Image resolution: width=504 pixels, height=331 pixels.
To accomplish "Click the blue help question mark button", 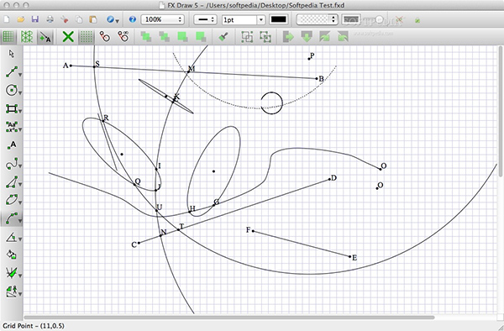I will 132,19.
